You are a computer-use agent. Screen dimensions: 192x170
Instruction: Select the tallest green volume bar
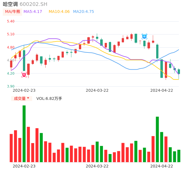[x=24, y=134]
